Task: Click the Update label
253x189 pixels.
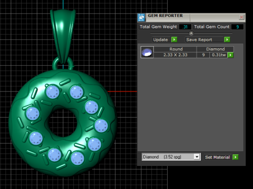Action: pyautogui.click(x=161, y=40)
